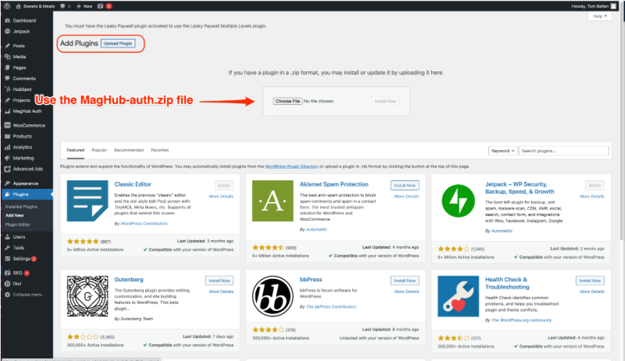Install Health Check & Troubleshooting plugin
625x361 pixels.
pyautogui.click(x=590, y=280)
